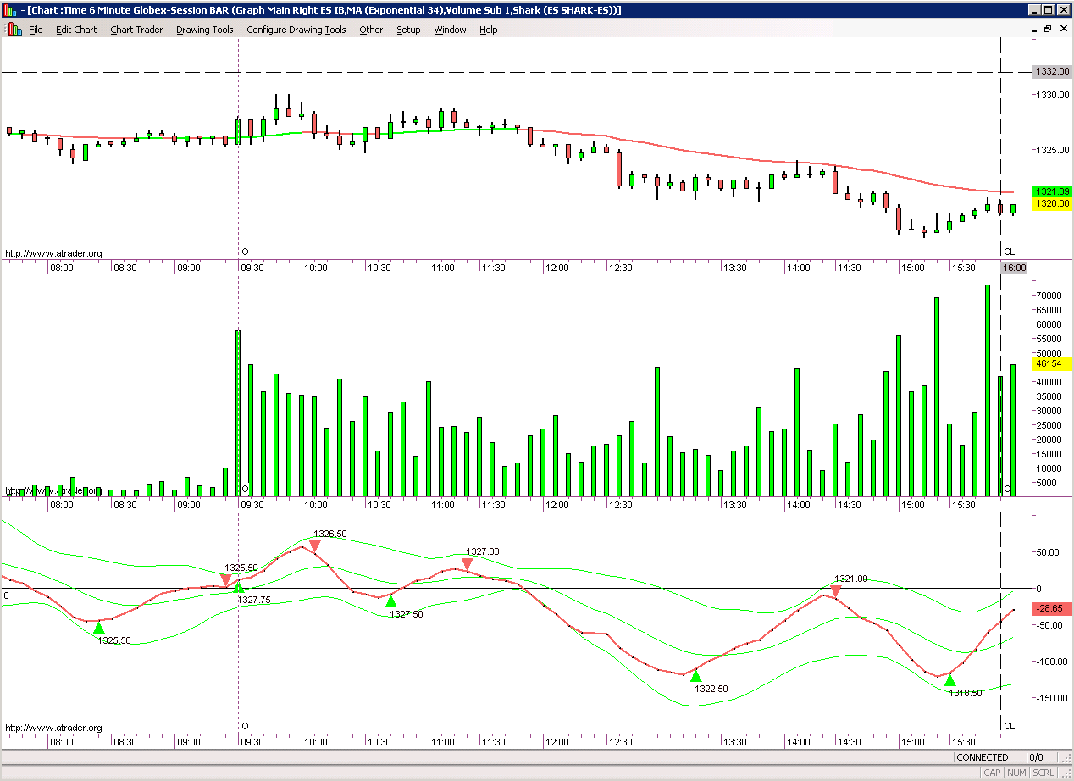
Task: Select the red sell triangle labeled 1321.00
Action: 835,591
